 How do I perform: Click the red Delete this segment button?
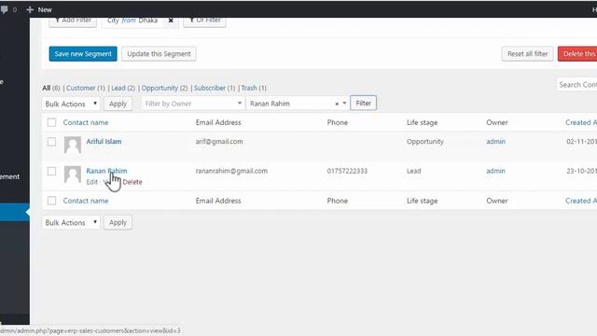coord(577,54)
